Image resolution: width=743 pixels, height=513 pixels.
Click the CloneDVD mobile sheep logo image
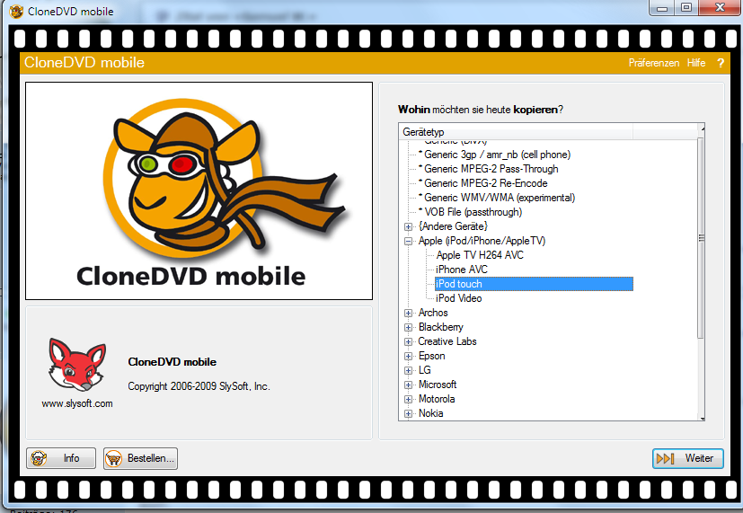(199, 190)
